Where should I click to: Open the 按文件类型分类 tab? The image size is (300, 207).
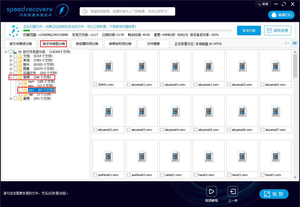[54, 44]
